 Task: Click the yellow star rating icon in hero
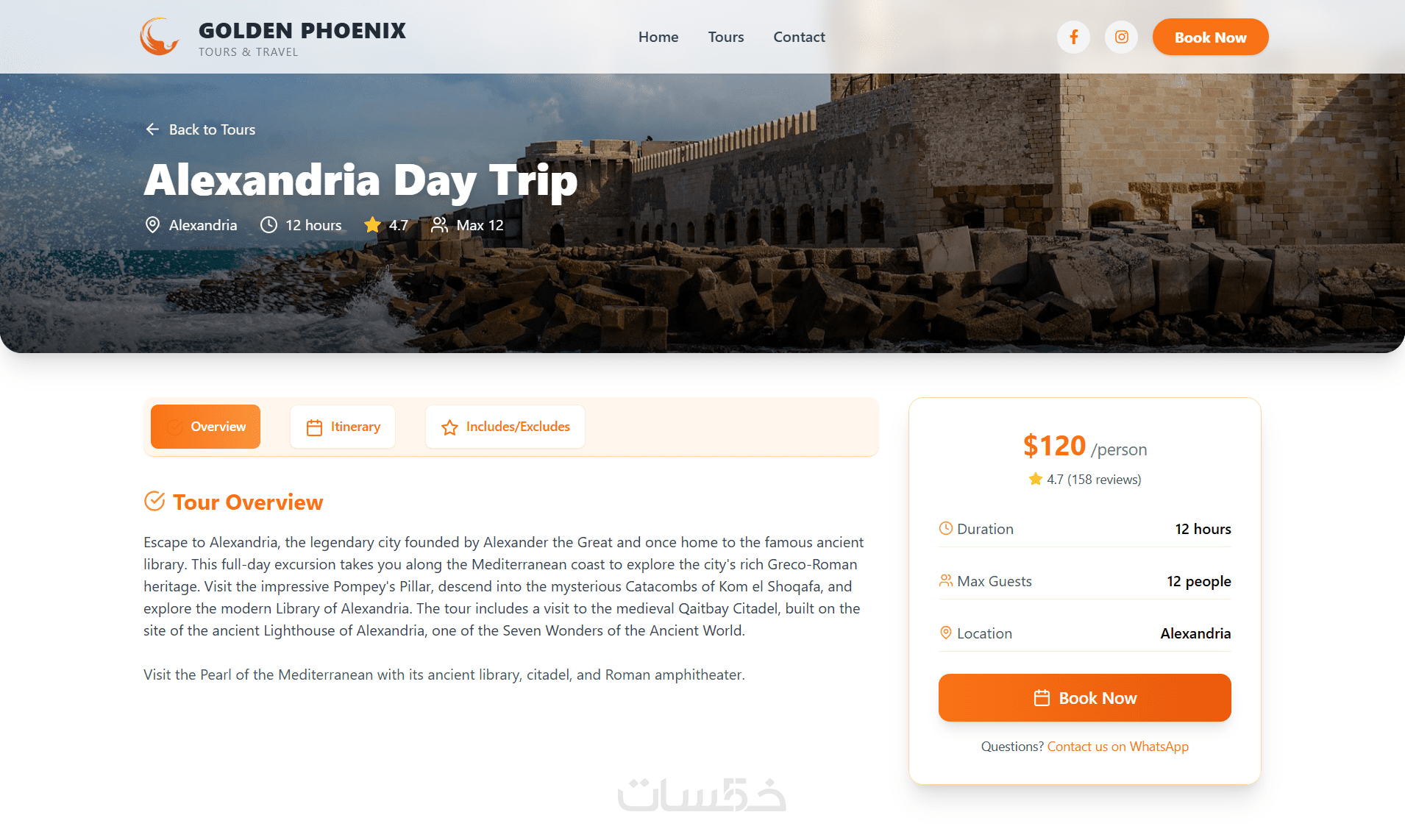(x=373, y=225)
